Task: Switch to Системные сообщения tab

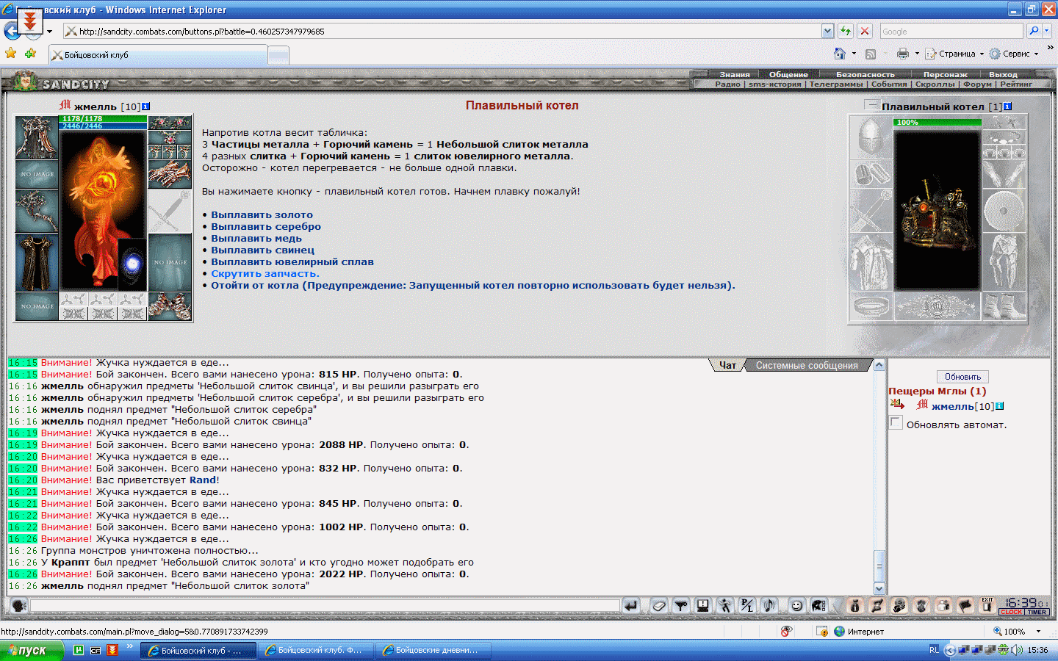Action: [807, 365]
